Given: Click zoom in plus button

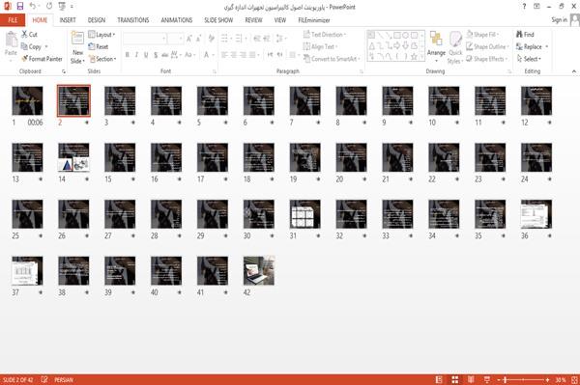Looking at the screenshot, I should (x=547, y=379).
